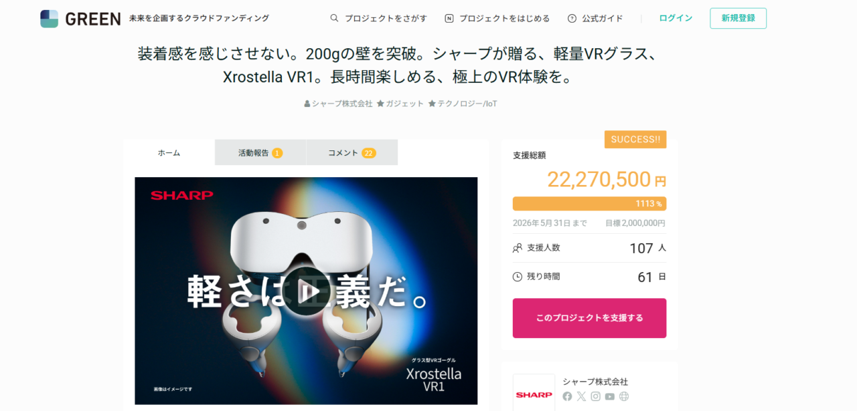Click the search magnifier icon in header
Viewport: 857px width, 411px height.
pos(334,18)
